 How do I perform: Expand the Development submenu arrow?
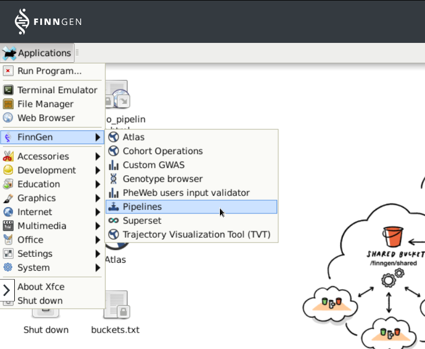pos(98,170)
